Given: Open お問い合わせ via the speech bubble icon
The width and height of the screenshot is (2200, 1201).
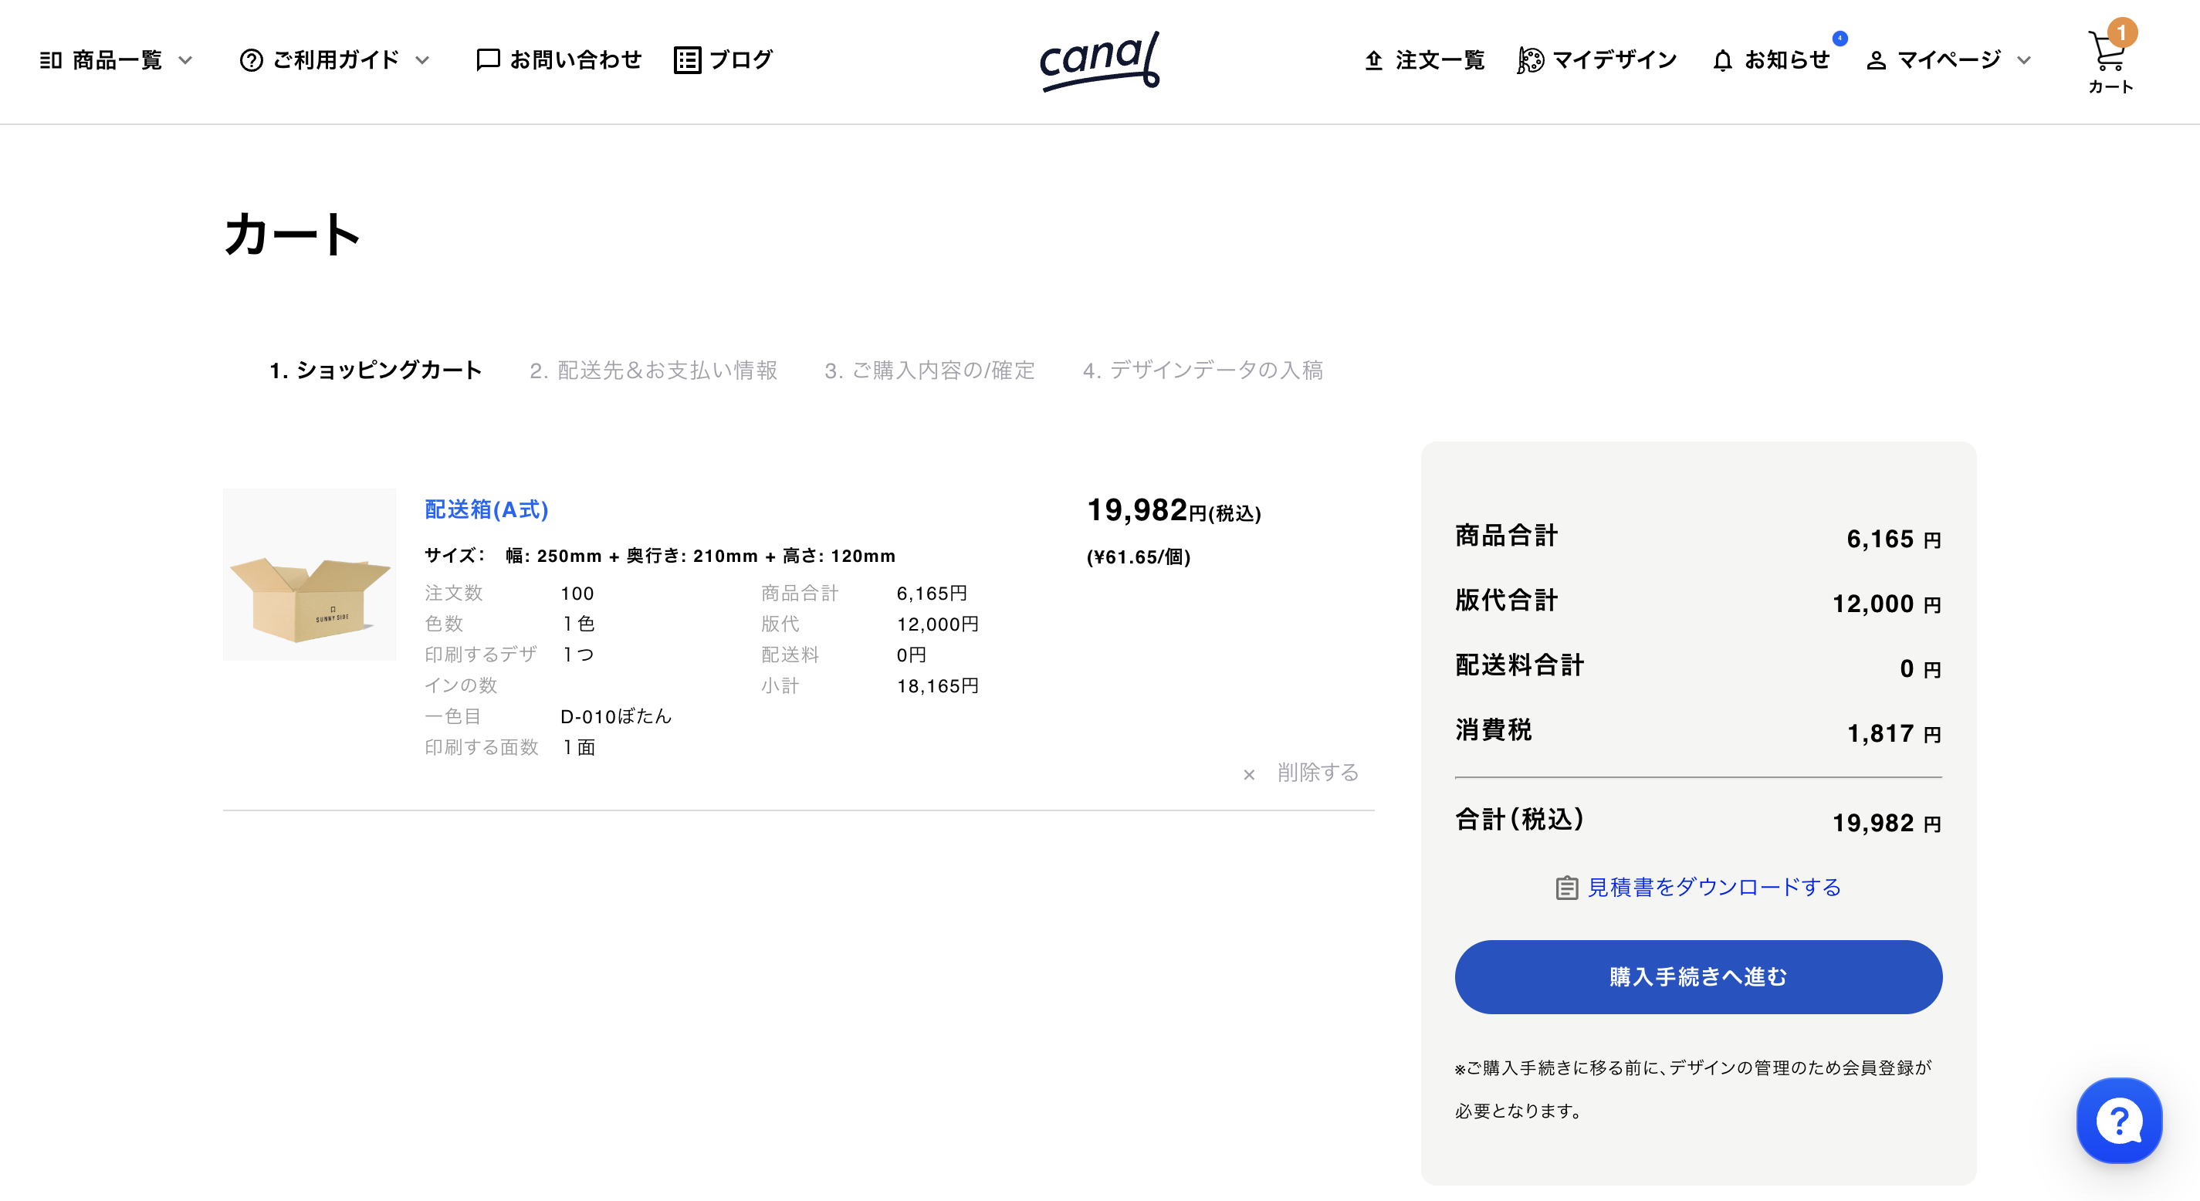Looking at the screenshot, I should tap(487, 59).
